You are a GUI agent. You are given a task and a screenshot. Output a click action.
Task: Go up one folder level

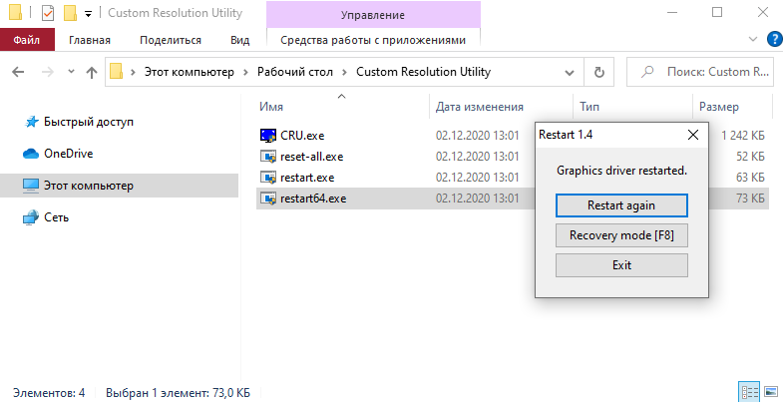(x=92, y=73)
